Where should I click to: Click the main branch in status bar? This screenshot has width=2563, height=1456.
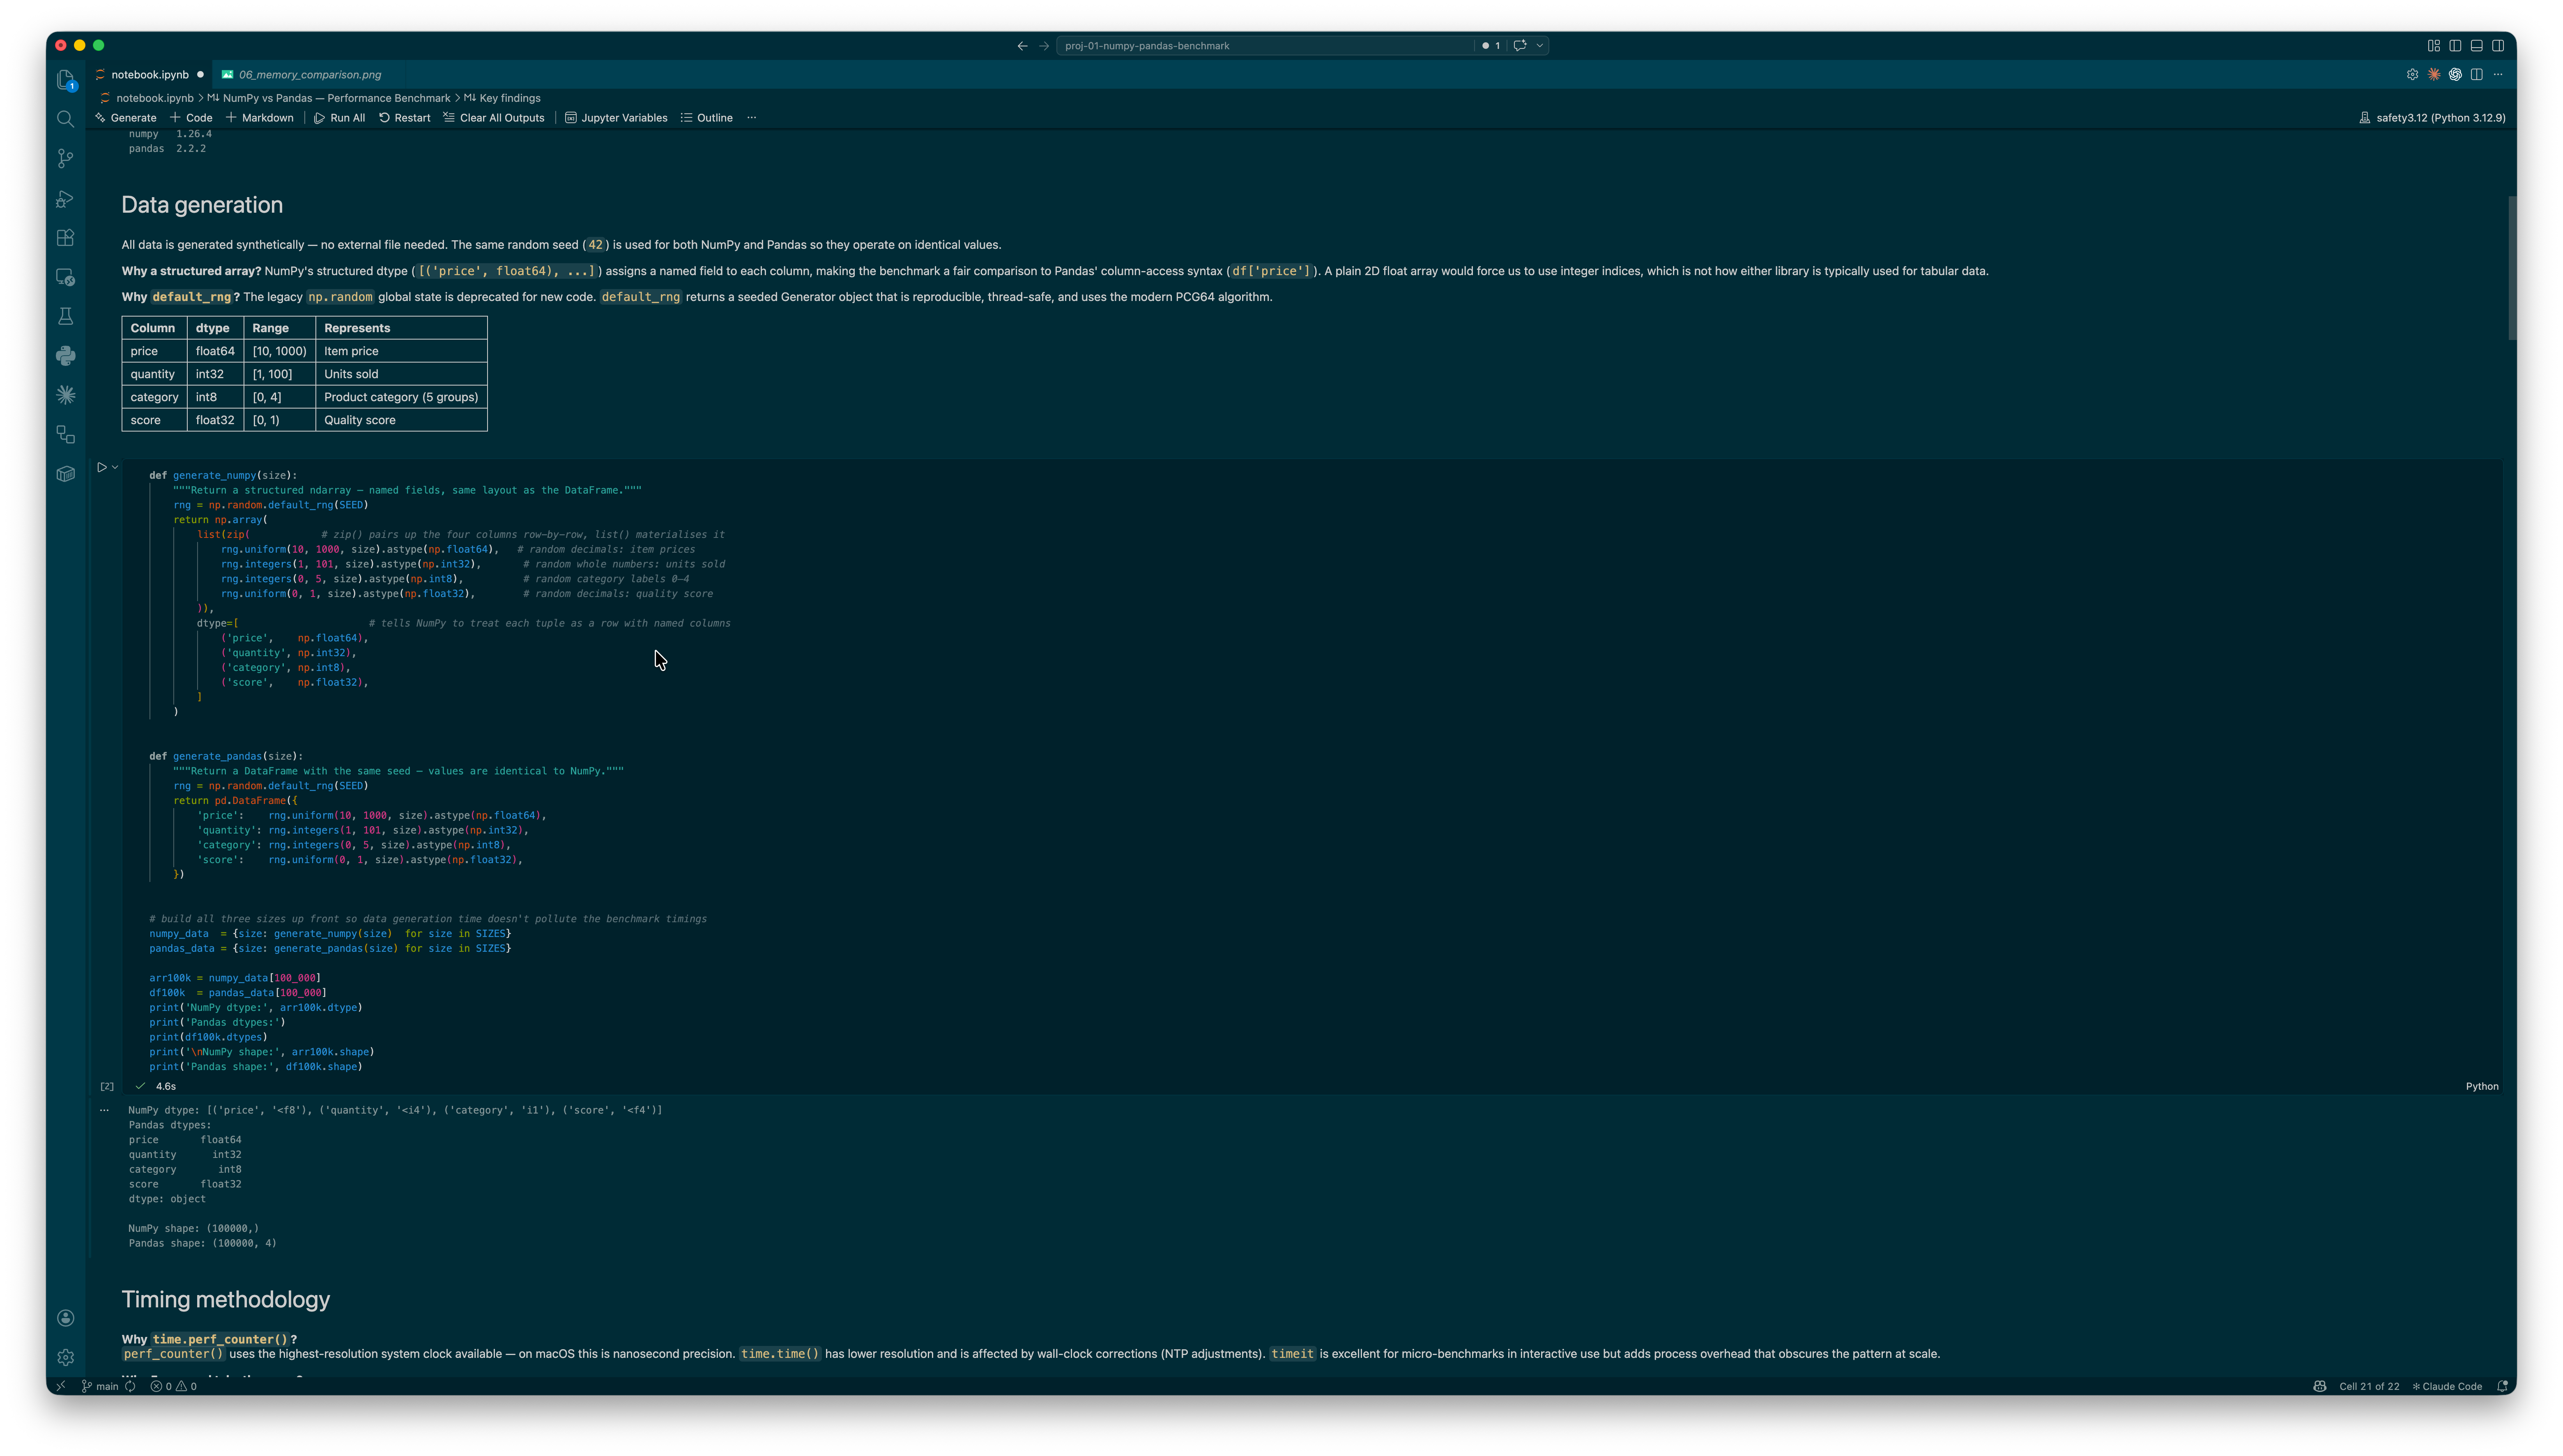point(101,1386)
